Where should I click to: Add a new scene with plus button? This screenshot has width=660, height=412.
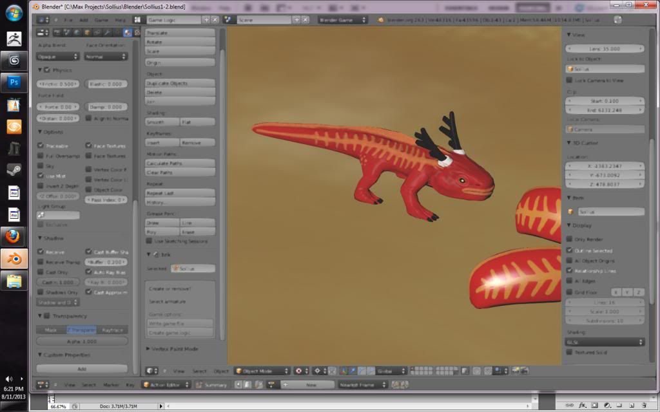point(296,20)
